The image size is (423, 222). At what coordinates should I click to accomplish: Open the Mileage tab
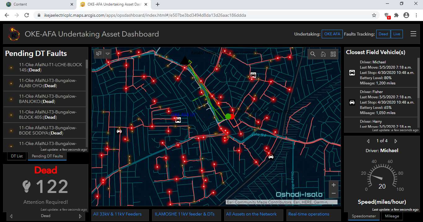point(392,216)
